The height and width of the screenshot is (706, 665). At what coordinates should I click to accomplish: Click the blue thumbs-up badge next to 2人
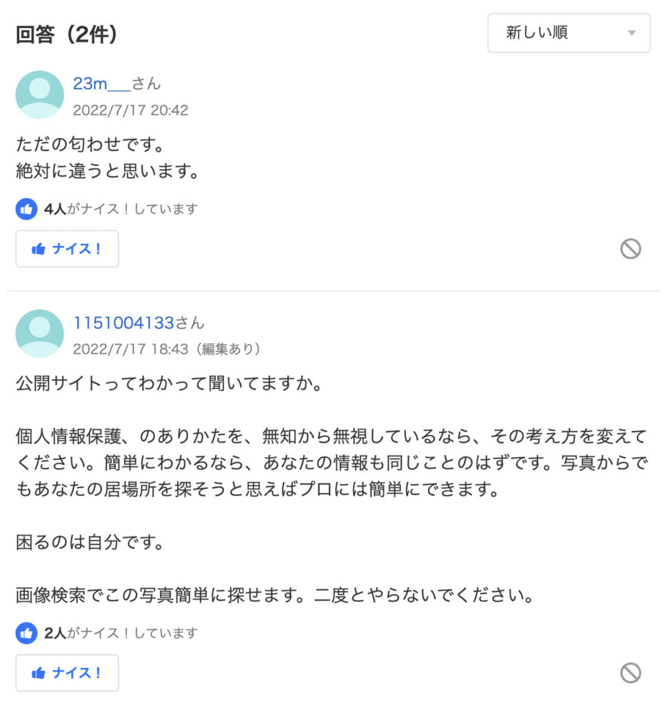tap(27, 633)
